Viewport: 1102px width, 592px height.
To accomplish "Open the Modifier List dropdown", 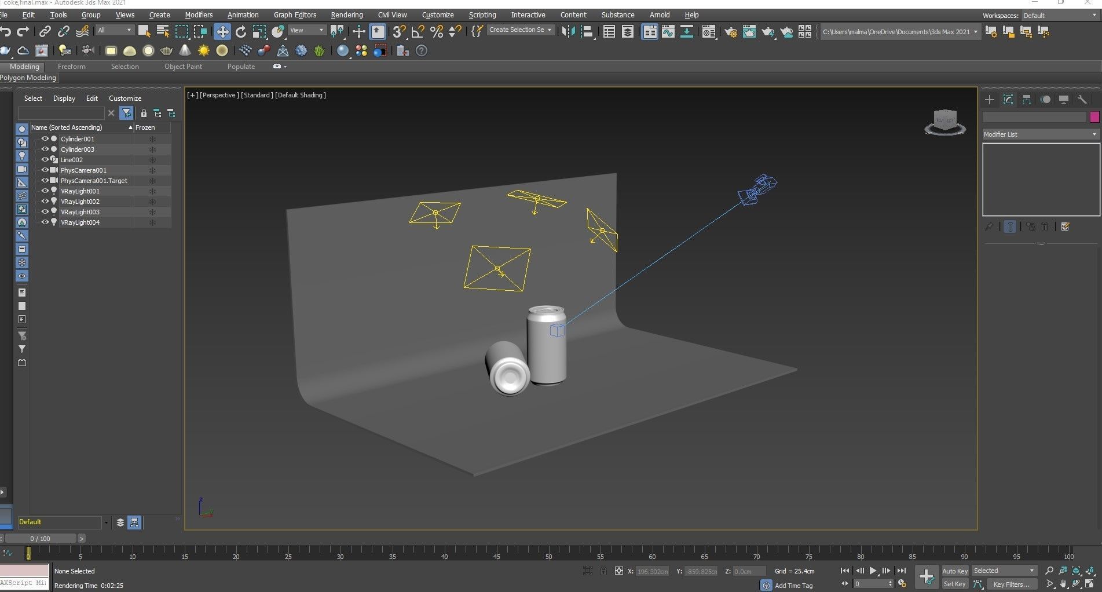I will (x=1041, y=134).
